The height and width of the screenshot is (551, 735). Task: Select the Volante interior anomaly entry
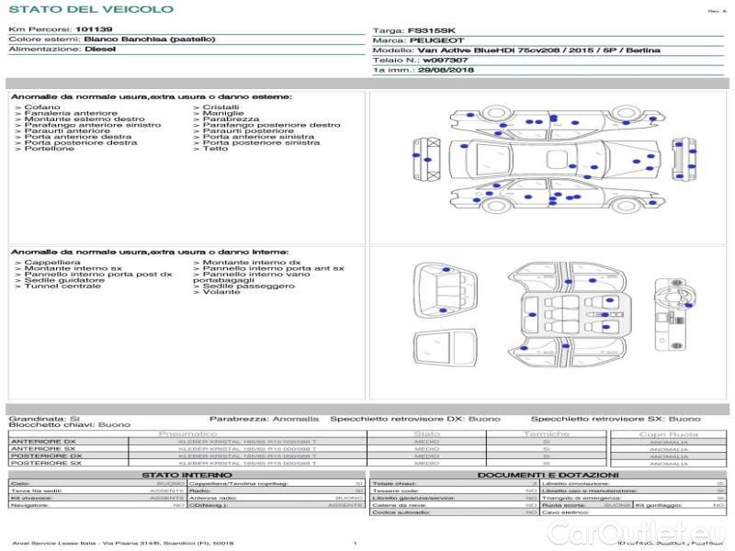(x=221, y=292)
